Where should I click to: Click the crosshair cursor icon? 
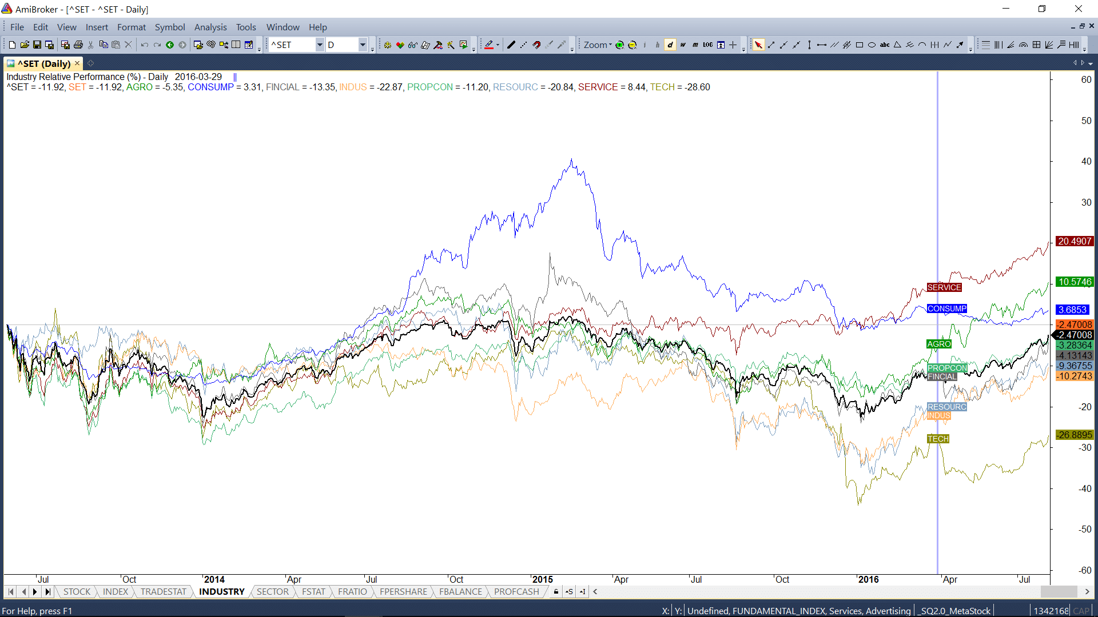click(733, 45)
